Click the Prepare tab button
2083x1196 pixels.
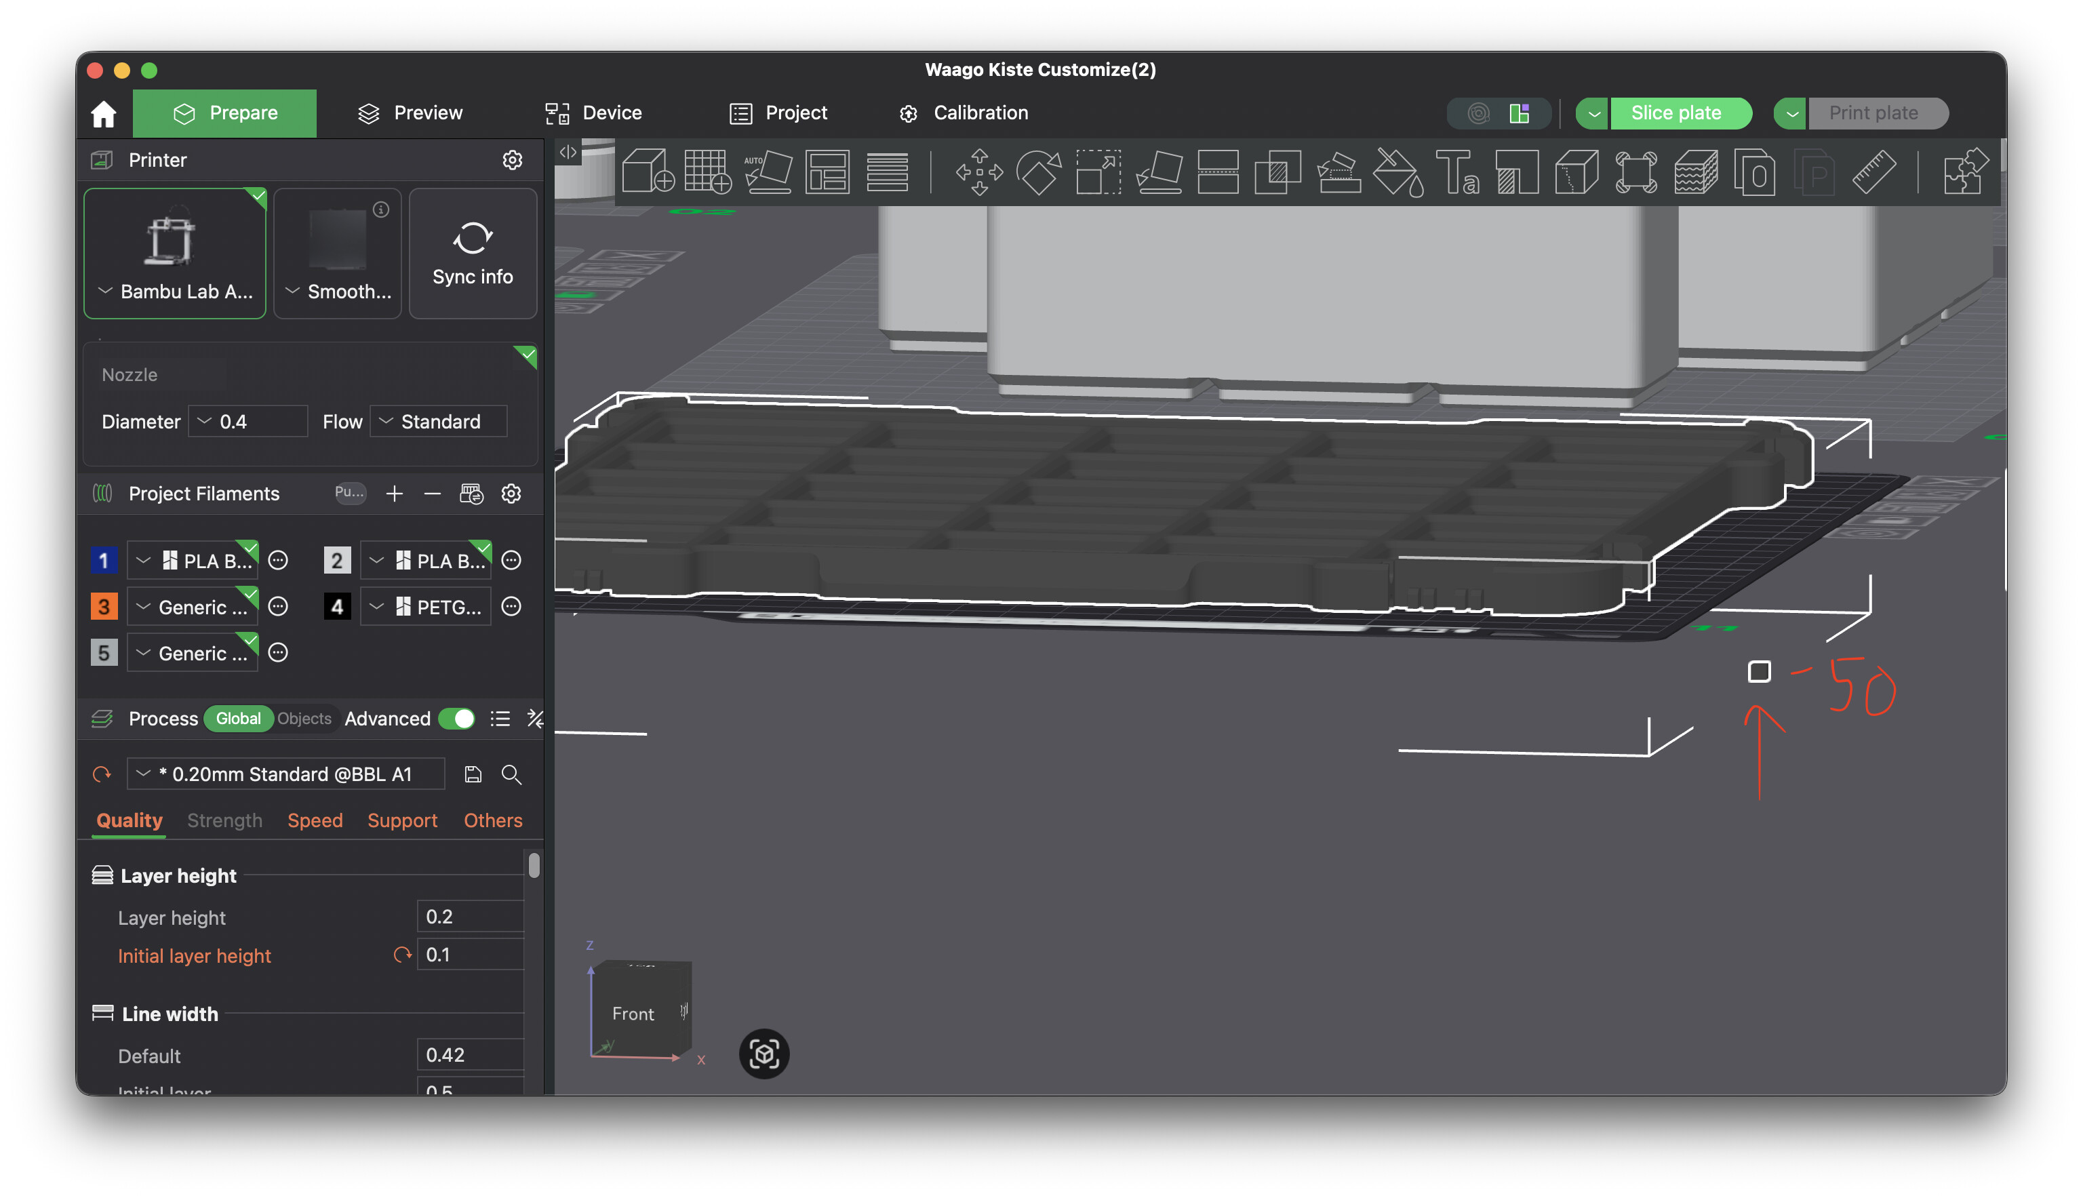[225, 113]
